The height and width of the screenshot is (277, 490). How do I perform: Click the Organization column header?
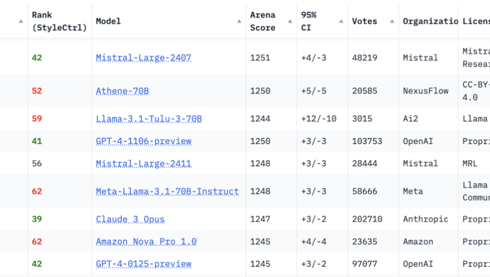click(x=429, y=21)
